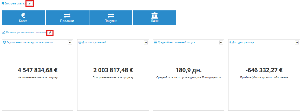This screenshot has height=112, width=301.
Task: Open the Банк quick link tile
Action: (x=155, y=18)
